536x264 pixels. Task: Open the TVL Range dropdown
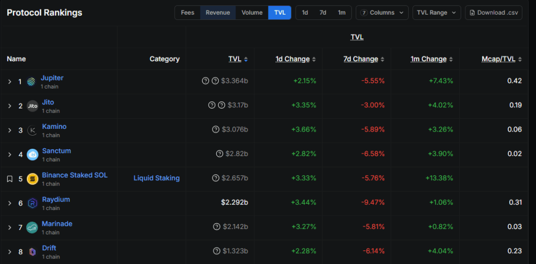(x=436, y=13)
